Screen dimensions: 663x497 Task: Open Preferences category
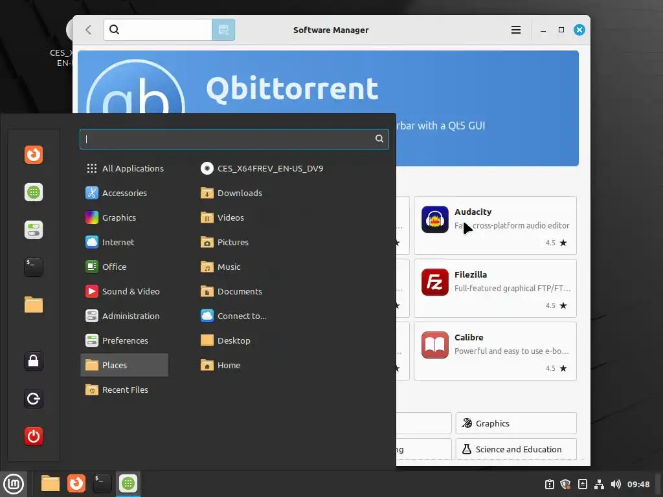(x=124, y=340)
